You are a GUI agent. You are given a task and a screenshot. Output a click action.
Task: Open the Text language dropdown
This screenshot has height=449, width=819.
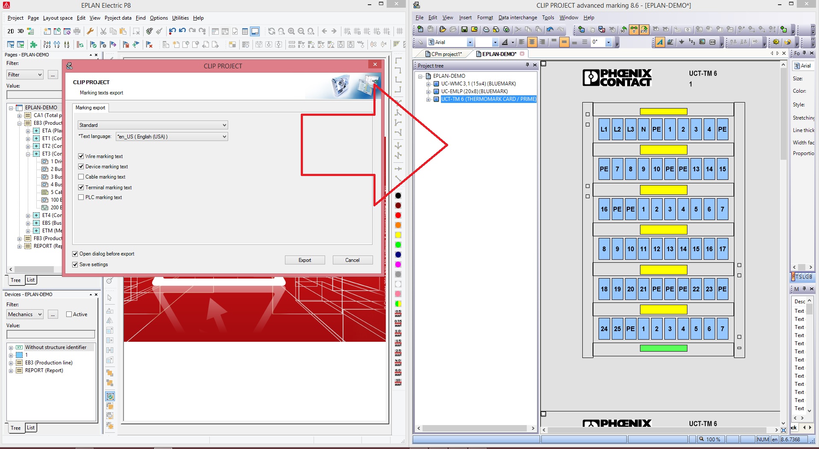172,137
